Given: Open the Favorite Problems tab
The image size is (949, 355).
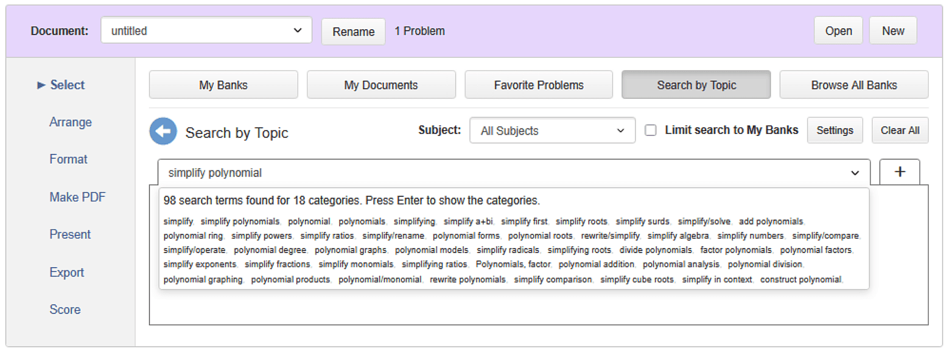Looking at the screenshot, I should click(538, 85).
